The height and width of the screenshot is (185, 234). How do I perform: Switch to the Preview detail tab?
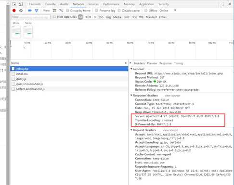click(152, 63)
